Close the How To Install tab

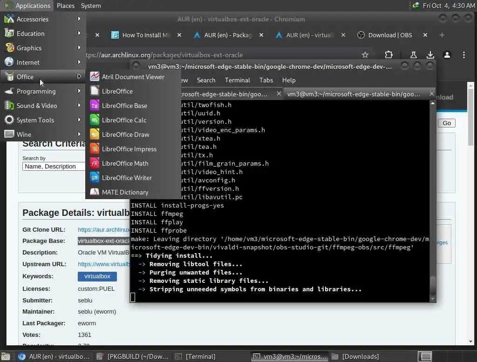click(x=179, y=35)
